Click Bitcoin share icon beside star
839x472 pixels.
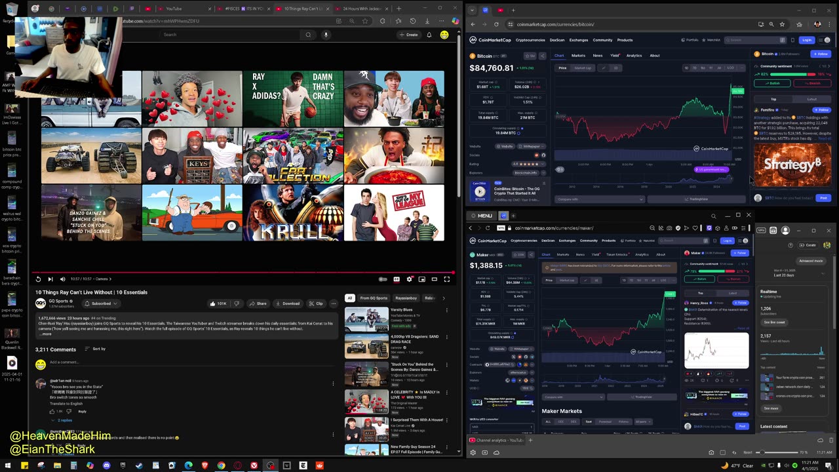tap(542, 56)
